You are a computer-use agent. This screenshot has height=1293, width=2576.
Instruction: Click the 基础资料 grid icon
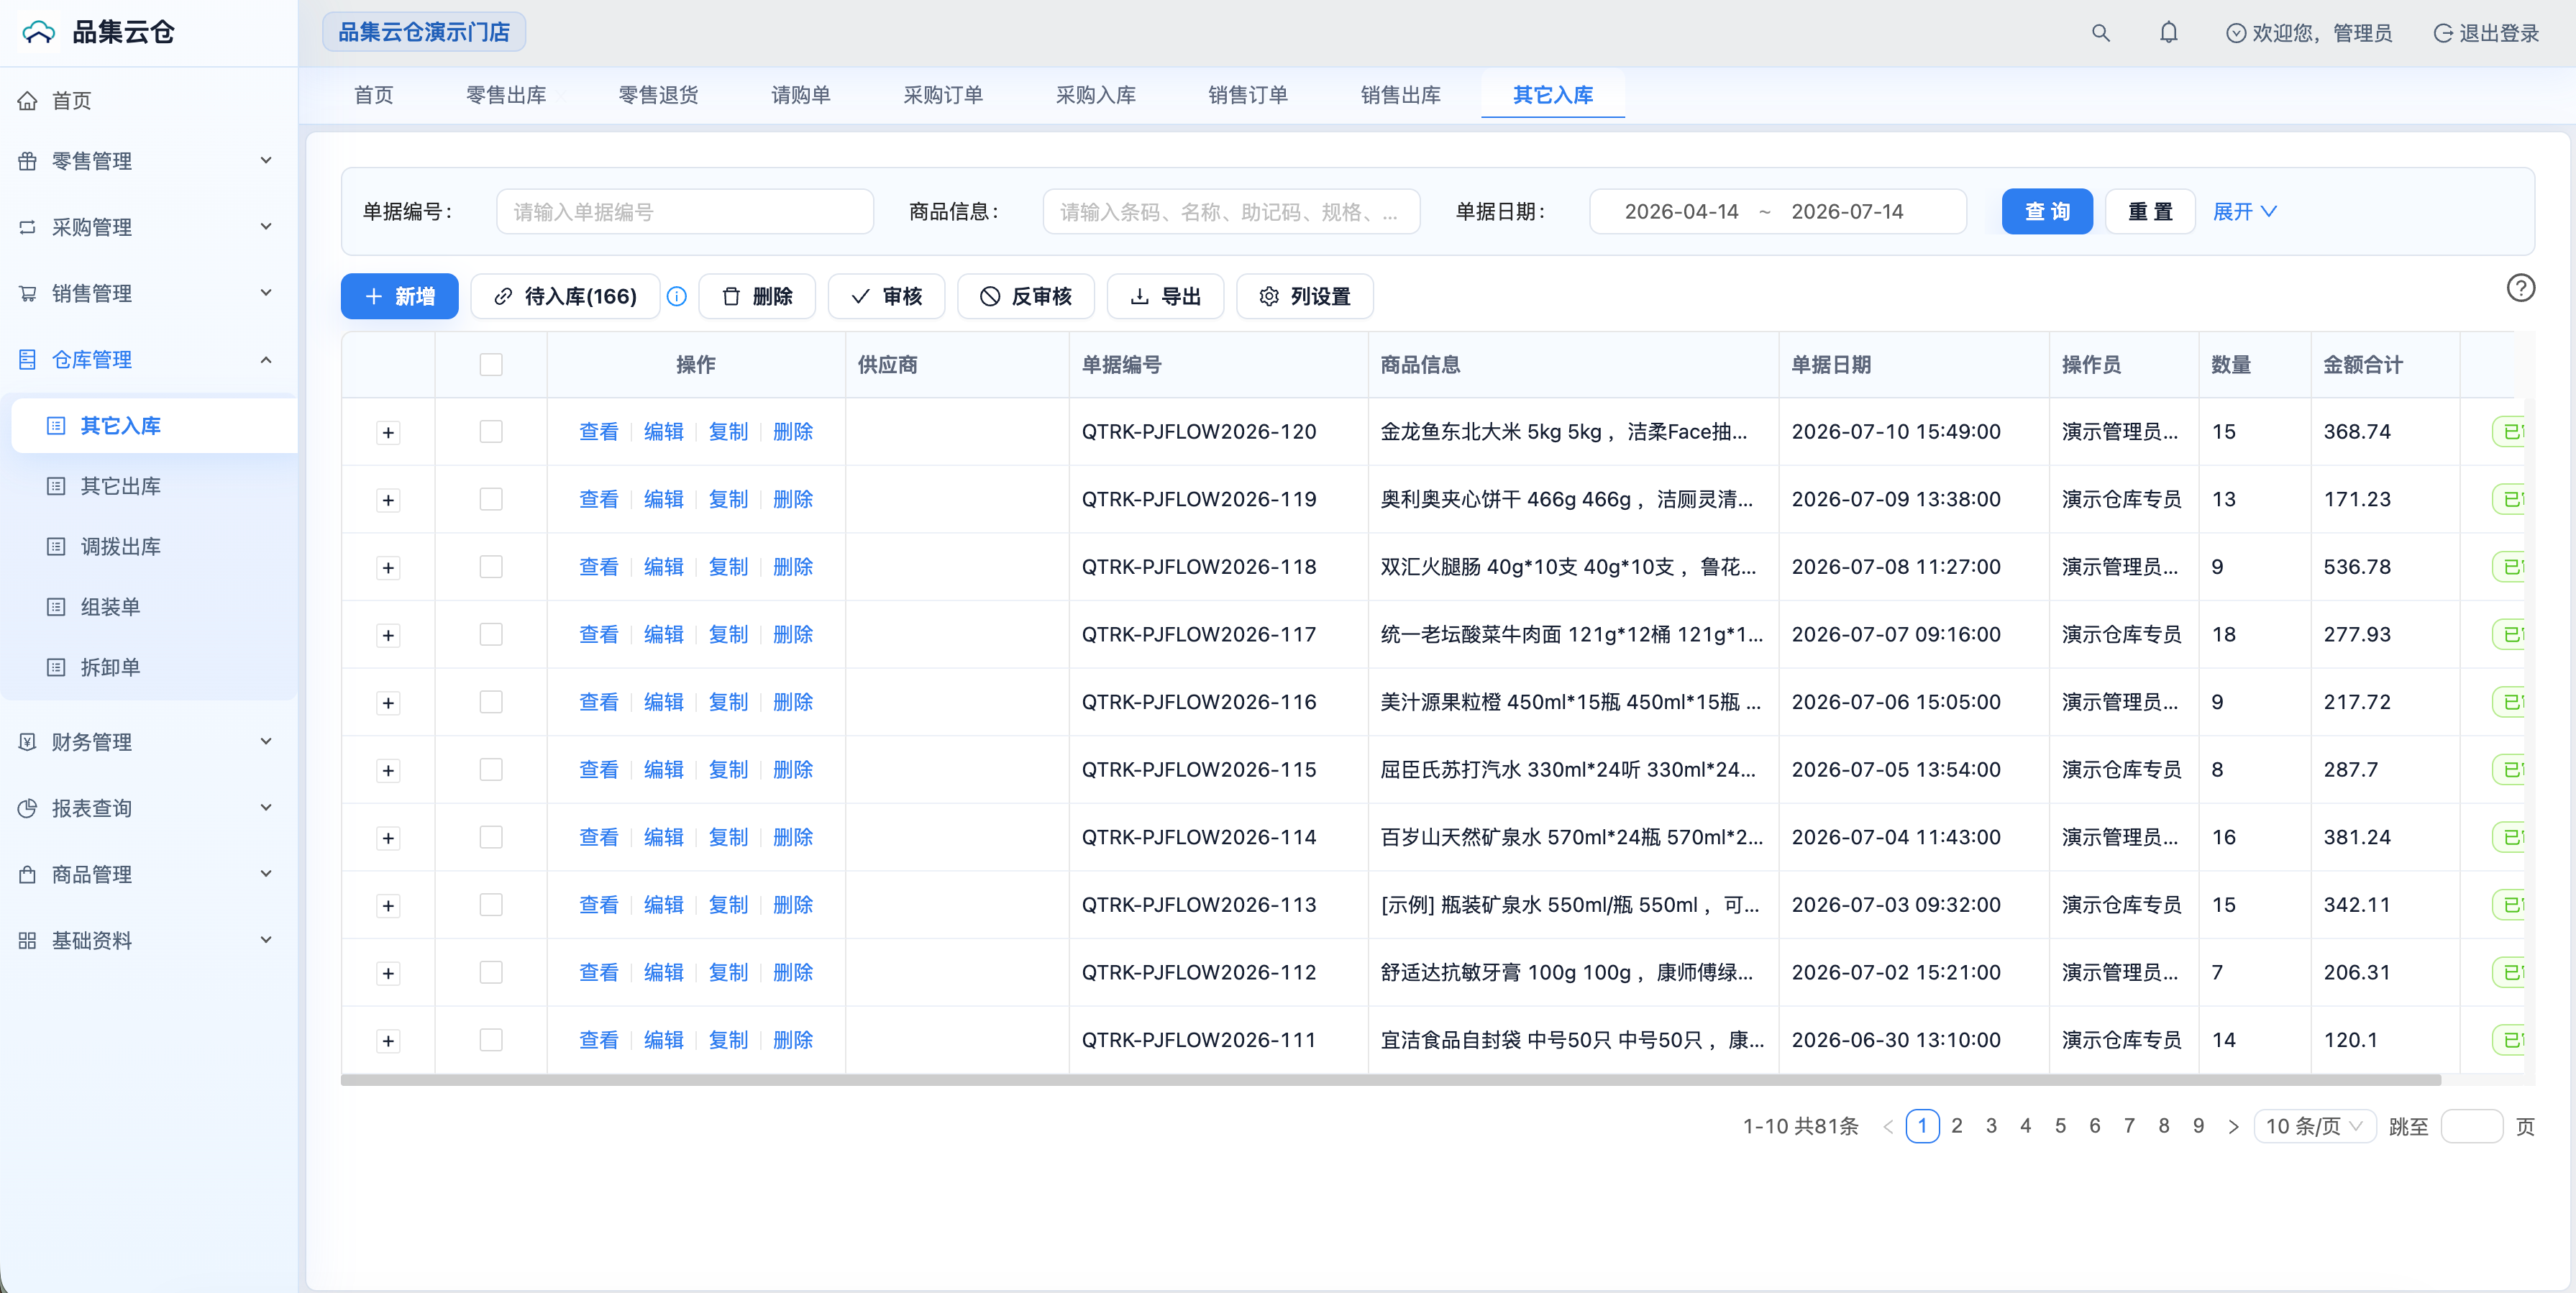27,940
